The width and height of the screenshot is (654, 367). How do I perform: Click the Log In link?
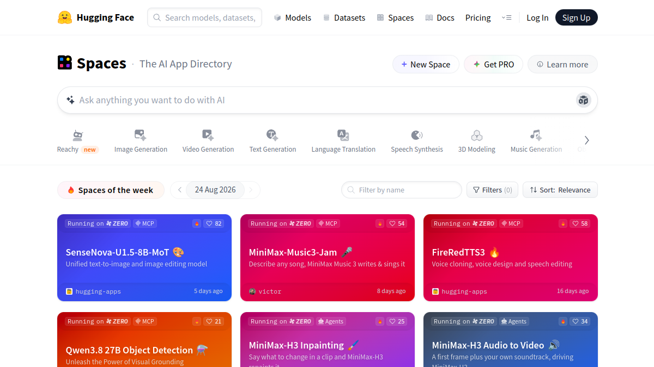click(537, 17)
